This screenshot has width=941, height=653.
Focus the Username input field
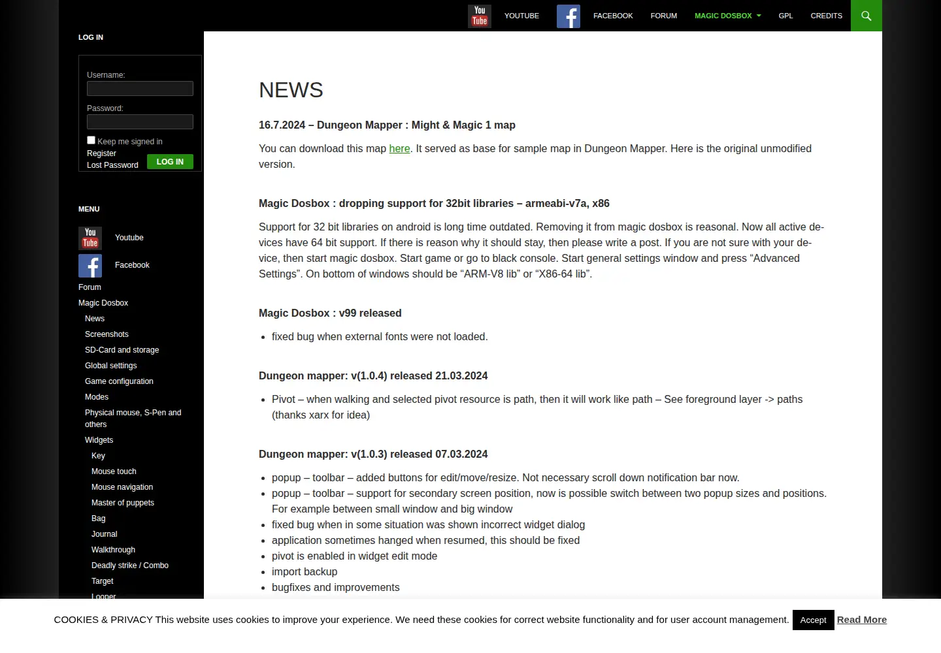[x=140, y=88]
